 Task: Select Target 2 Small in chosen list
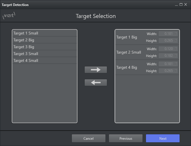[x=129, y=52]
